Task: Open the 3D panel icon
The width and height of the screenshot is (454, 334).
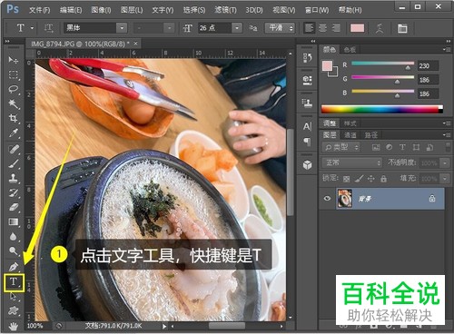Action: pos(307,165)
